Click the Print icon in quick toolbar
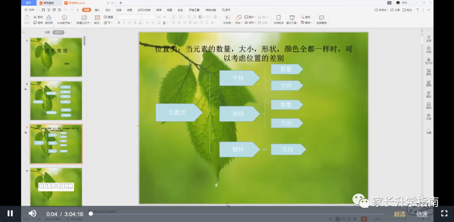The image size is (454, 222). pos(54,10)
